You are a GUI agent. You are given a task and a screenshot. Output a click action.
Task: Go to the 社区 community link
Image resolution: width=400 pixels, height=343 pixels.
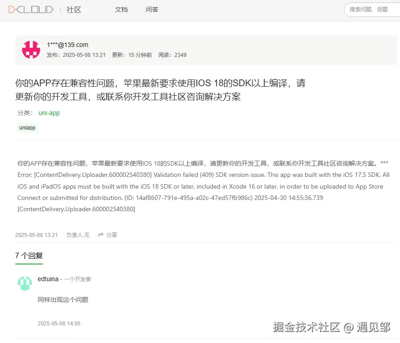74,10
